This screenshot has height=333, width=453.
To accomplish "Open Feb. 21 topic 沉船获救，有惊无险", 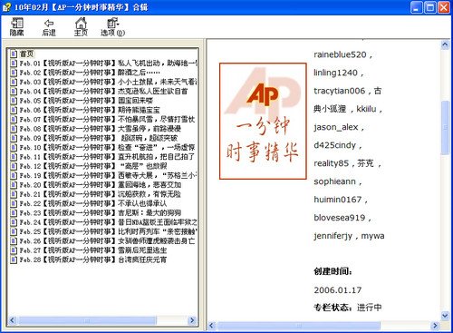I will click(x=101, y=194).
